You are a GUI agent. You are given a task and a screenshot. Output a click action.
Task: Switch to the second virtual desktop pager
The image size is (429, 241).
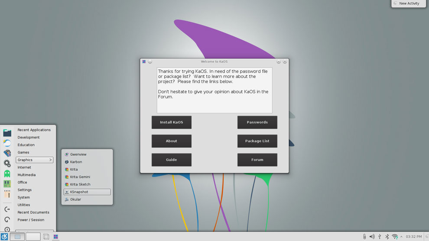pos(33,237)
